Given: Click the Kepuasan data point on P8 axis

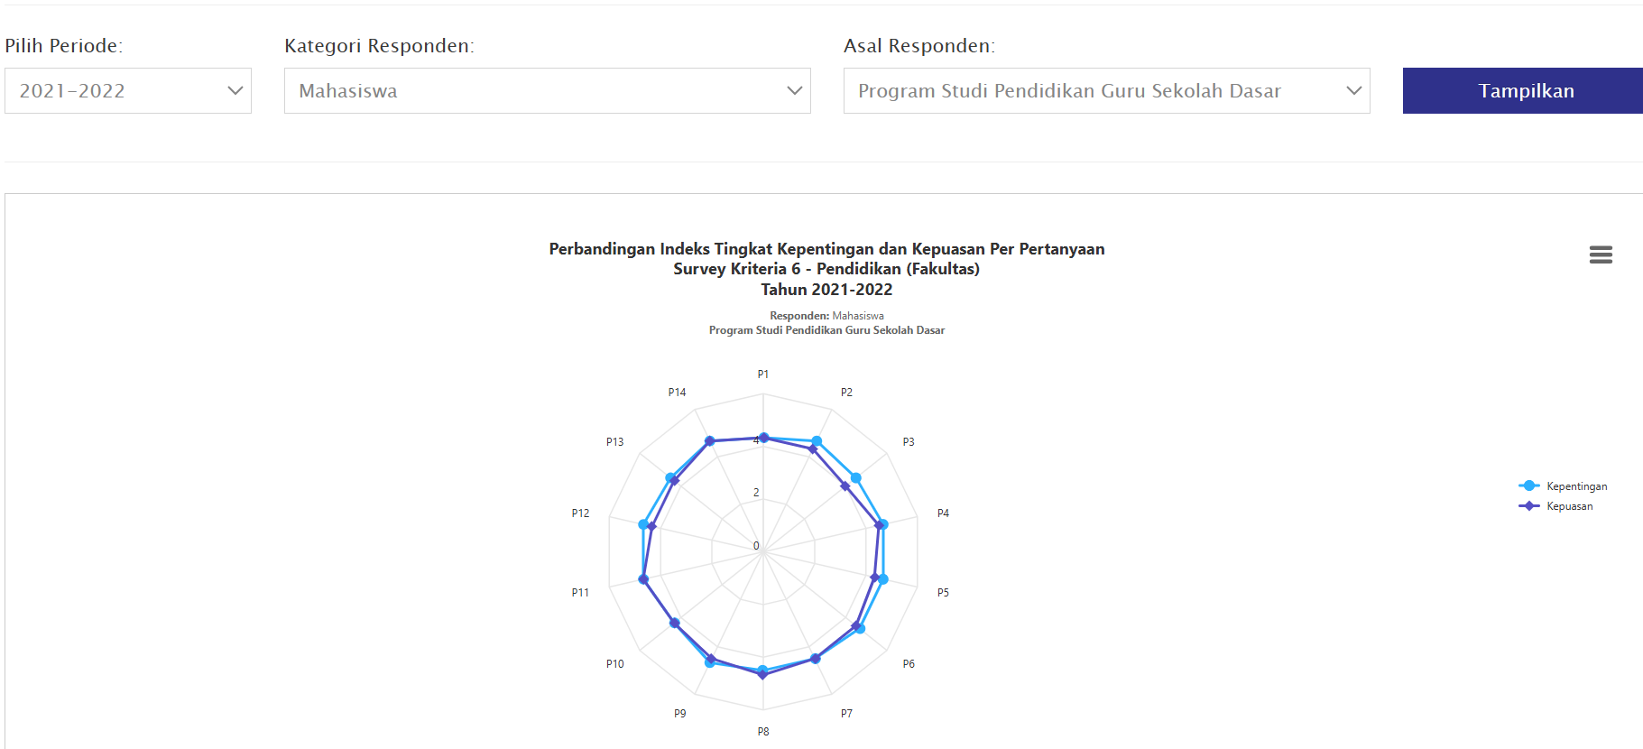Looking at the screenshot, I should tap(763, 675).
